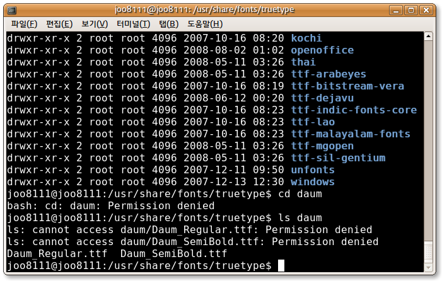This screenshot has width=442, height=281.
Task: Click the ttf-dejavu directory name
Action: (x=322, y=98)
